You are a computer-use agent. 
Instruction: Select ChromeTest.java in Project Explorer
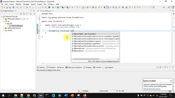(x=17, y=26)
